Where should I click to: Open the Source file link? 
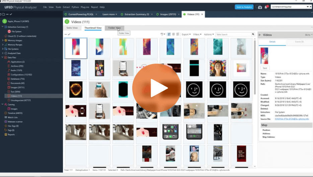(x=292, y=119)
